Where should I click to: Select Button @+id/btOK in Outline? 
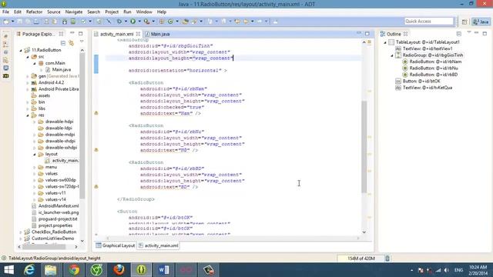coord(418,81)
